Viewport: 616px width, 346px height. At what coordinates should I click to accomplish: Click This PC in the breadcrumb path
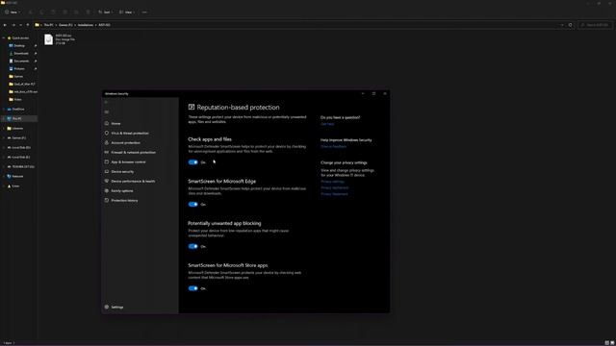tap(48, 25)
